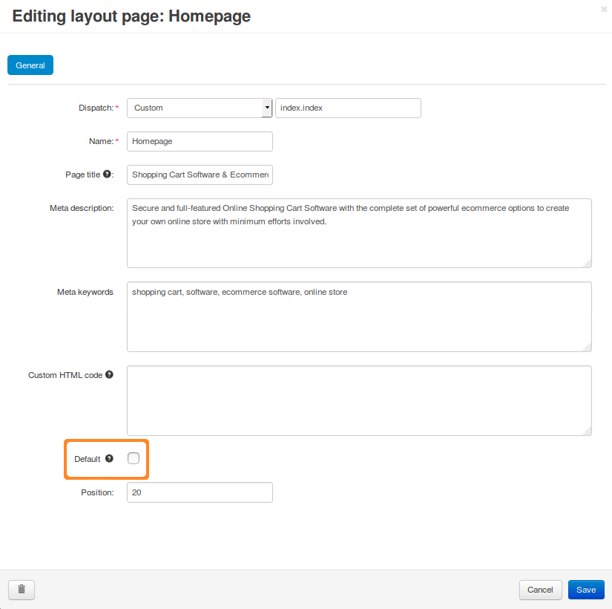The width and height of the screenshot is (612, 609).
Task: Close the dialog with the X icon
Action: (604, 9)
